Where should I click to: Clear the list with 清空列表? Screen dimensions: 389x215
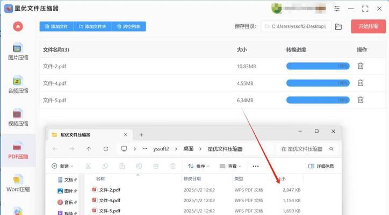coord(129,26)
